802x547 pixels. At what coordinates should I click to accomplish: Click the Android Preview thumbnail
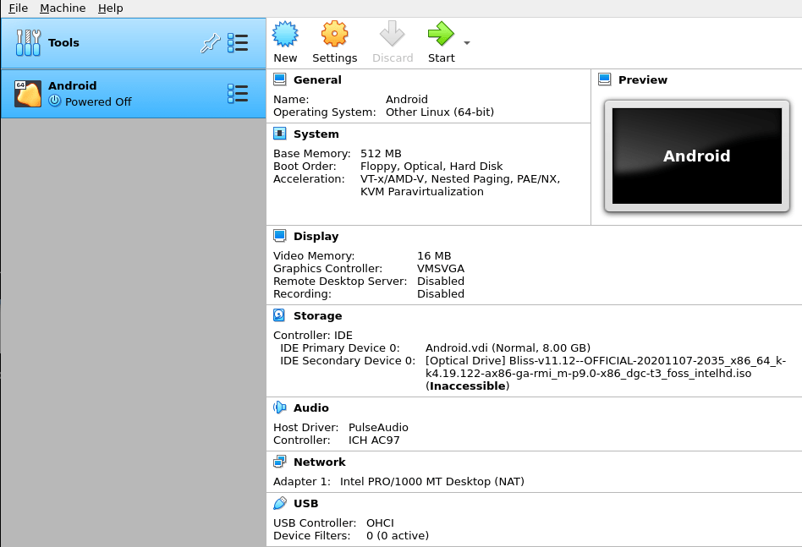coord(696,154)
